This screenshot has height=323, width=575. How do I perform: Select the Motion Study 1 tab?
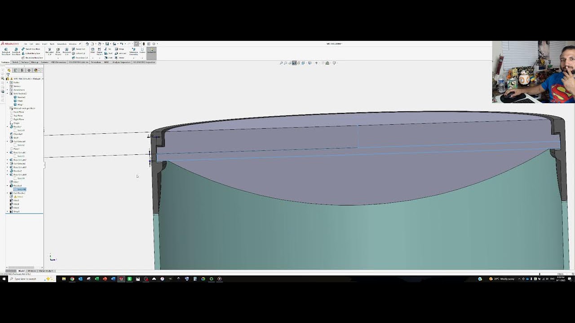pyautogui.click(x=46, y=271)
